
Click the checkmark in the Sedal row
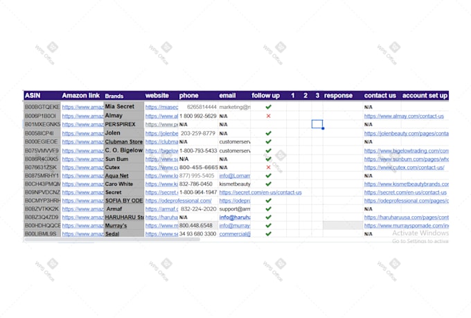coord(269,234)
